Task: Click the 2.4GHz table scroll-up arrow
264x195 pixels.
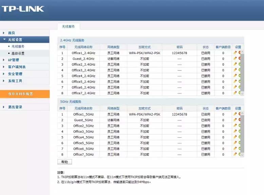Action: 242,52
